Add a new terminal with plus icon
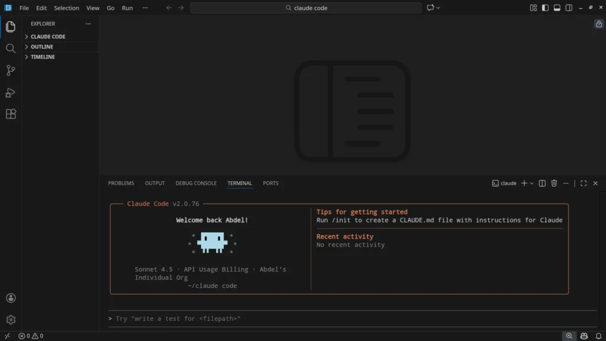 [524, 184]
